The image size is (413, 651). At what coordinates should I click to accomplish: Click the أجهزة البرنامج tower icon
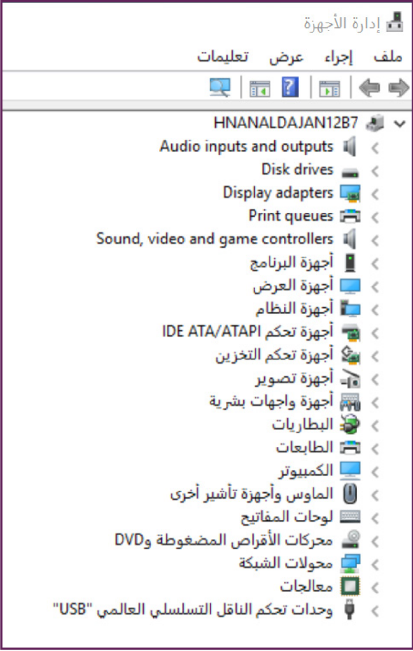[x=350, y=263]
